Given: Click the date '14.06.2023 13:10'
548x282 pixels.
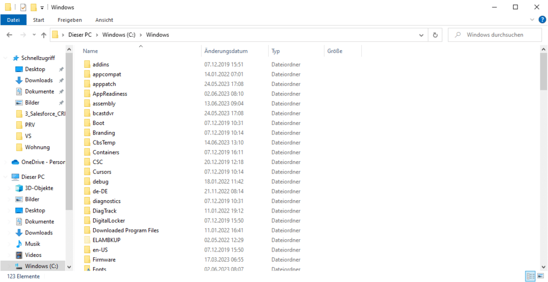Looking at the screenshot, I should [224, 143].
